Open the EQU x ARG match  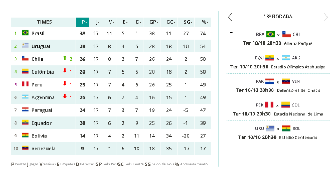pyautogui.click(x=278, y=62)
